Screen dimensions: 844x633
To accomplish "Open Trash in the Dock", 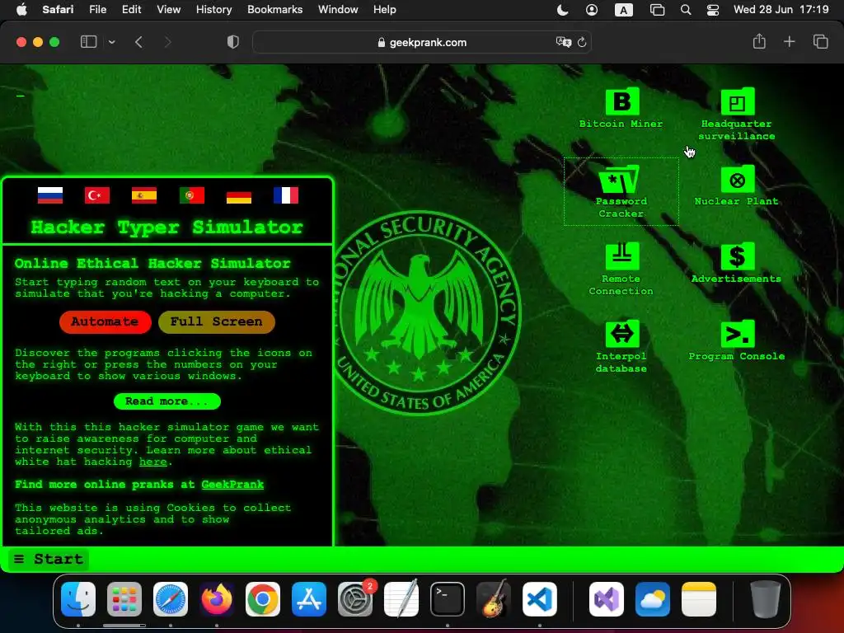I will pos(765,599).
